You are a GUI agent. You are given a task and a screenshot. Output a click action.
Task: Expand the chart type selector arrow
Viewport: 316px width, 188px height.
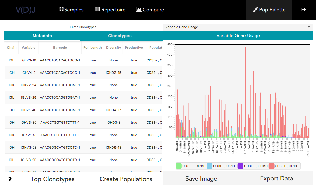point(309,27)
